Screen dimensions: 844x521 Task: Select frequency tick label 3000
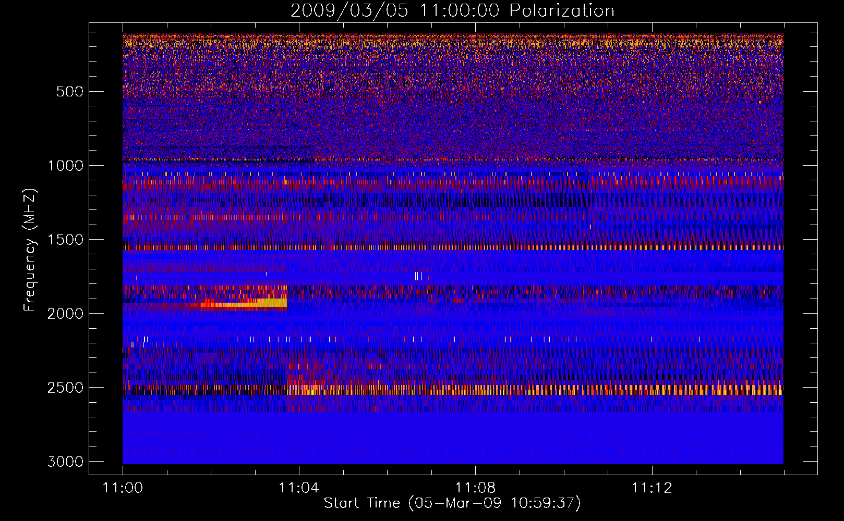(x=65, y=462)
